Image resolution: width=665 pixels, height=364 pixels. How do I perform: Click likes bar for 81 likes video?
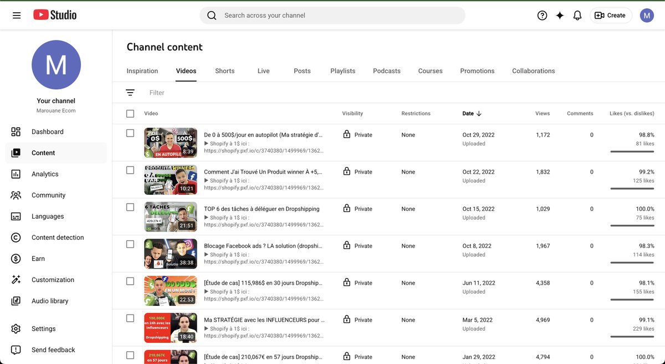[632, 151]
